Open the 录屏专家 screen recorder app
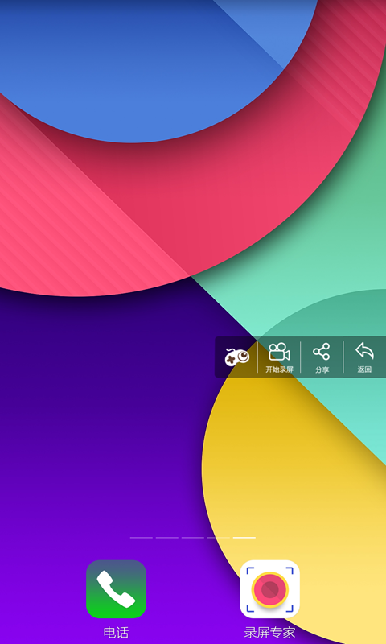Screen dimensions: 386x644 (x=269, y=589)
